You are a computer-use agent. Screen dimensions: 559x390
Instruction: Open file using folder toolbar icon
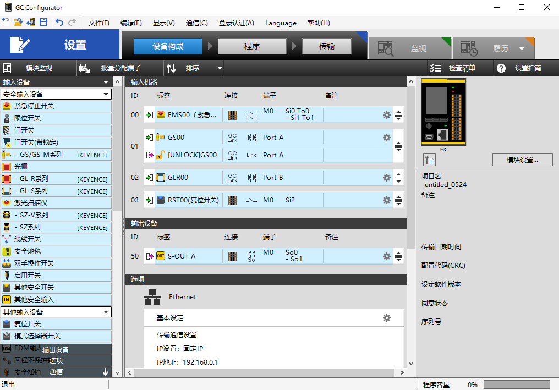(18, 23)
